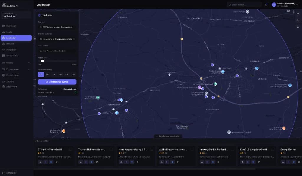Click the E-Commerce cart icon

(x=4, y=69)
